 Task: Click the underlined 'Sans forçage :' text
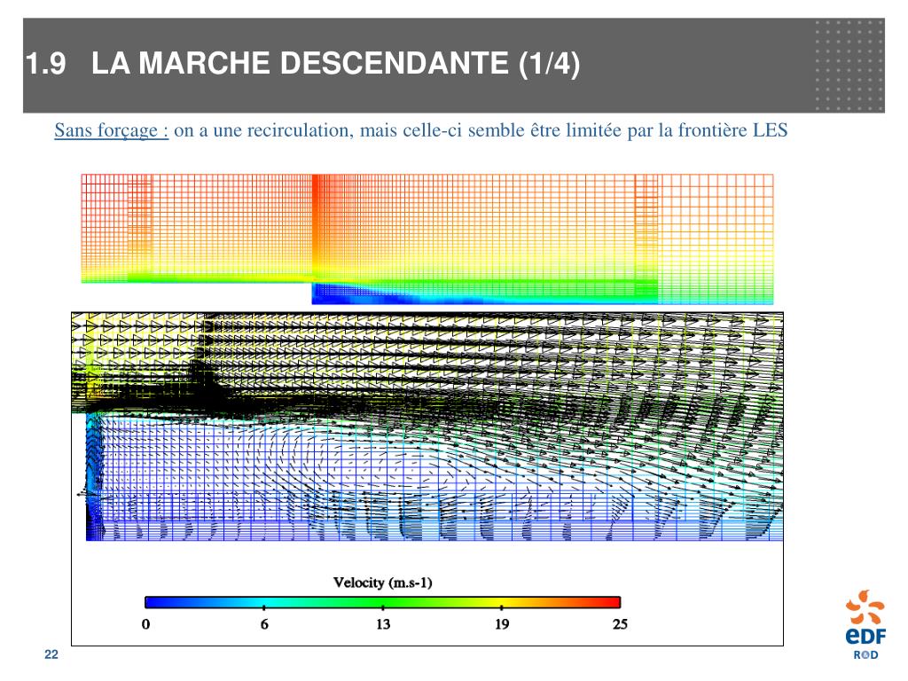111,130
